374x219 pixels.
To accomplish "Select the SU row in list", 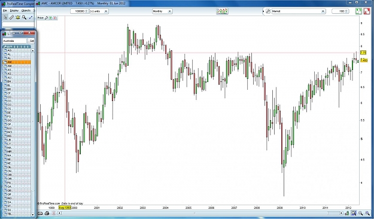I will [17, 210].
